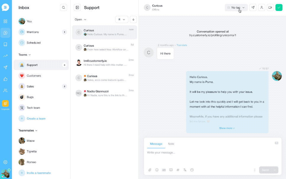This screenshot has height=179, width=286.
Task: Insert help article with the book icon
Action: (171, 170)
